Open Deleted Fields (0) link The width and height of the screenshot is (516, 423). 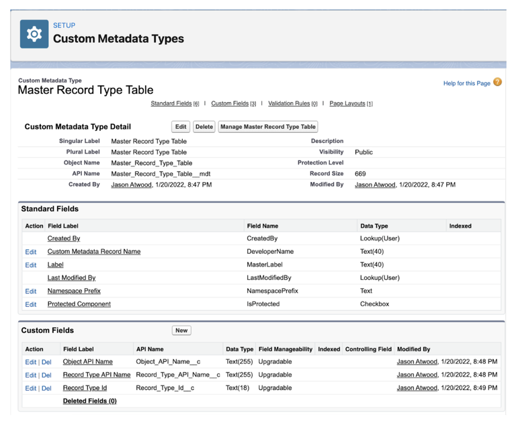[x=90, y=401]
